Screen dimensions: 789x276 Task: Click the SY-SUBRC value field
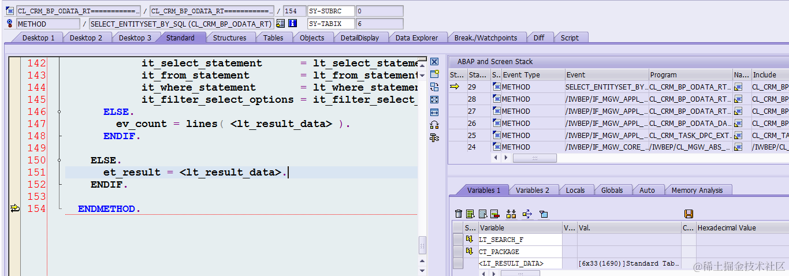(379, 11)
